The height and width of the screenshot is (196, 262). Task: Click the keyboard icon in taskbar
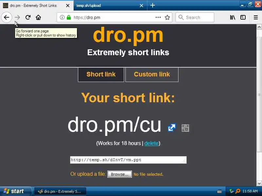click(219, 191)
